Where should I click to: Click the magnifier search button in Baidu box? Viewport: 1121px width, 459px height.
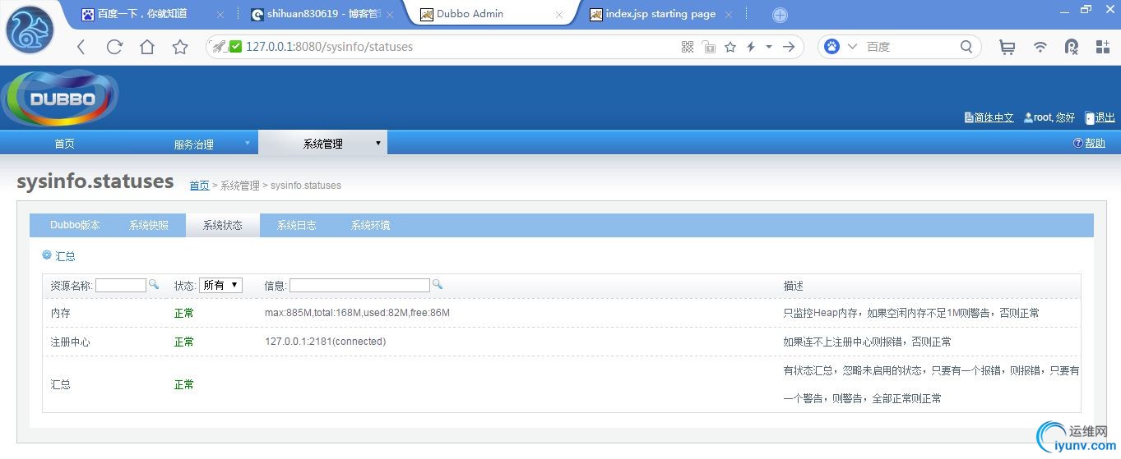pyautogui.click(x=967, y=47)
